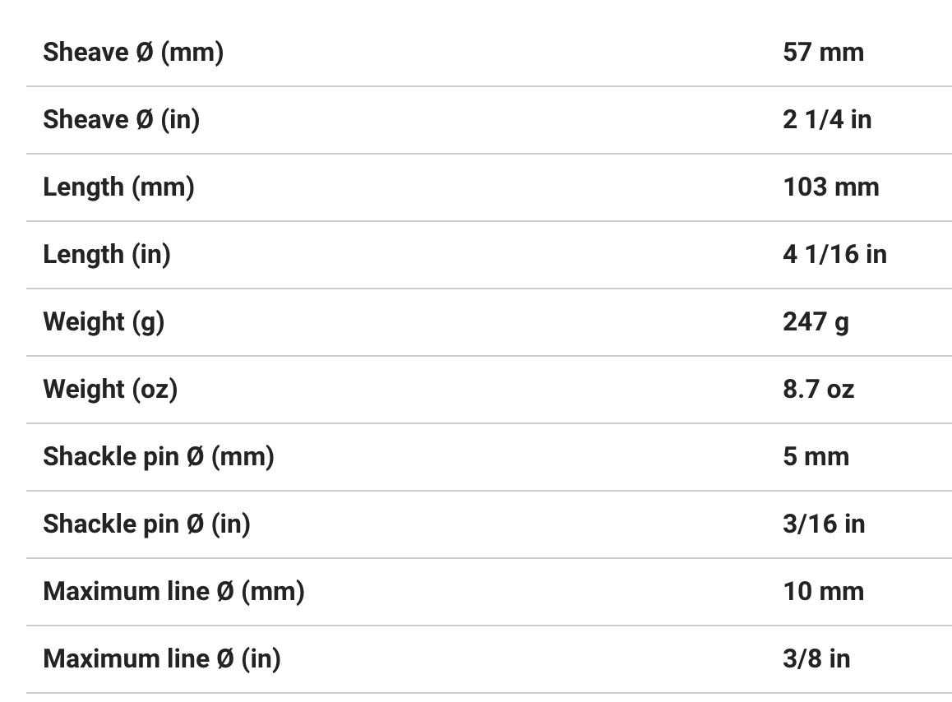The image size is (952, 702).
Task: Click the Length (mm) label
Action: [118, 187]
